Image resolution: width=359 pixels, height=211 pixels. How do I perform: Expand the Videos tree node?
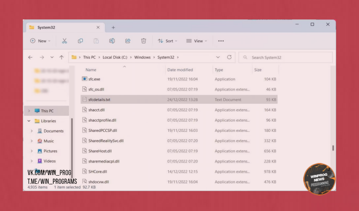tap(32, 161)
